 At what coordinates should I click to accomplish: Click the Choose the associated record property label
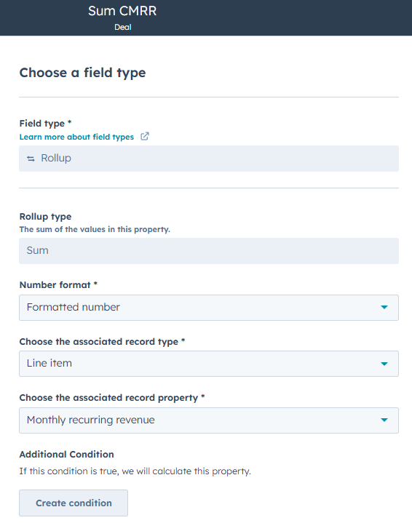point(109,398)
